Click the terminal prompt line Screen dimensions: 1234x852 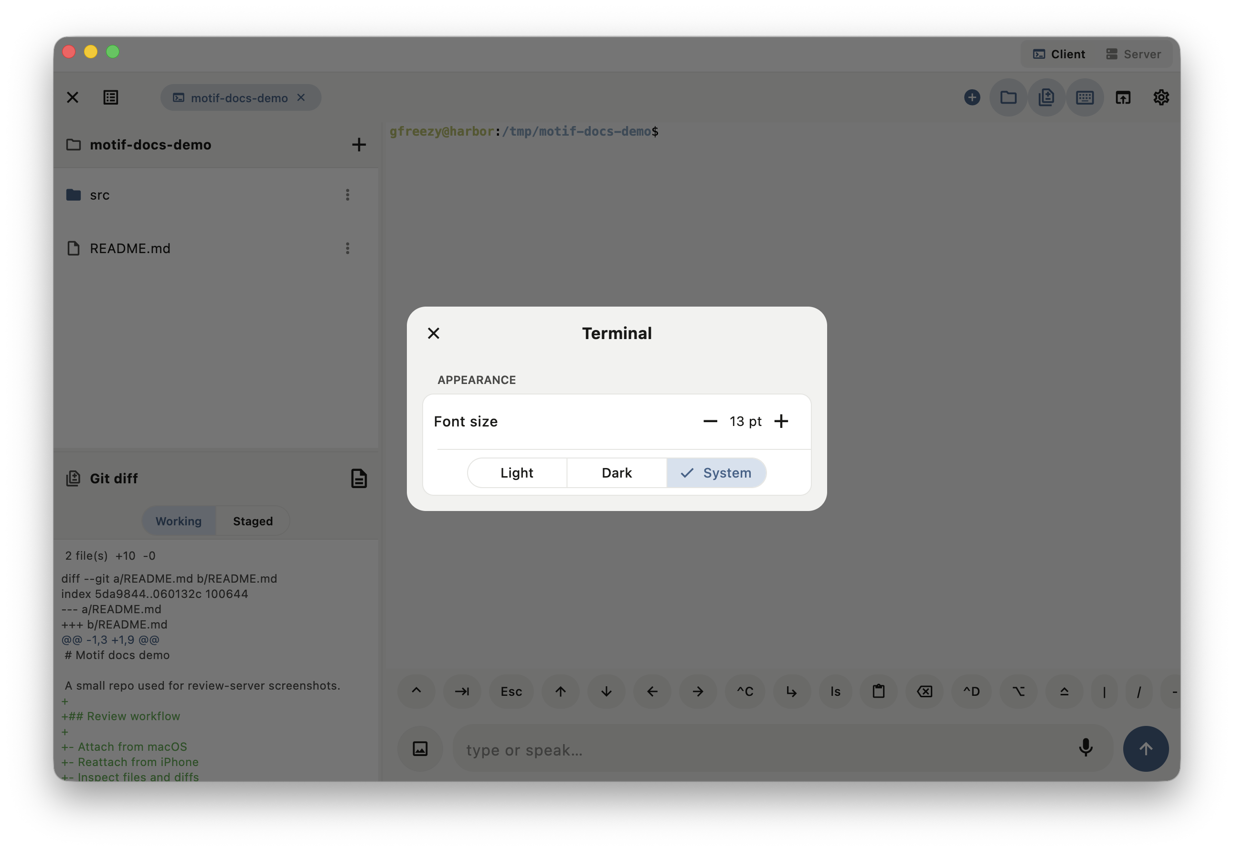pyautogui.click(x=523, y=131)
